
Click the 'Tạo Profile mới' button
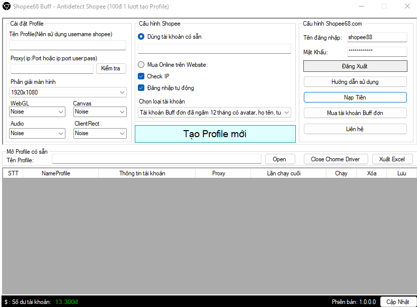pyautogui.click(x=215, y=134)
